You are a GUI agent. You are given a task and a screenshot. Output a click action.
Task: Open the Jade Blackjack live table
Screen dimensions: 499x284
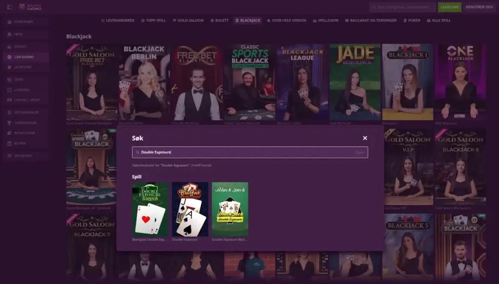pos(355,82)
